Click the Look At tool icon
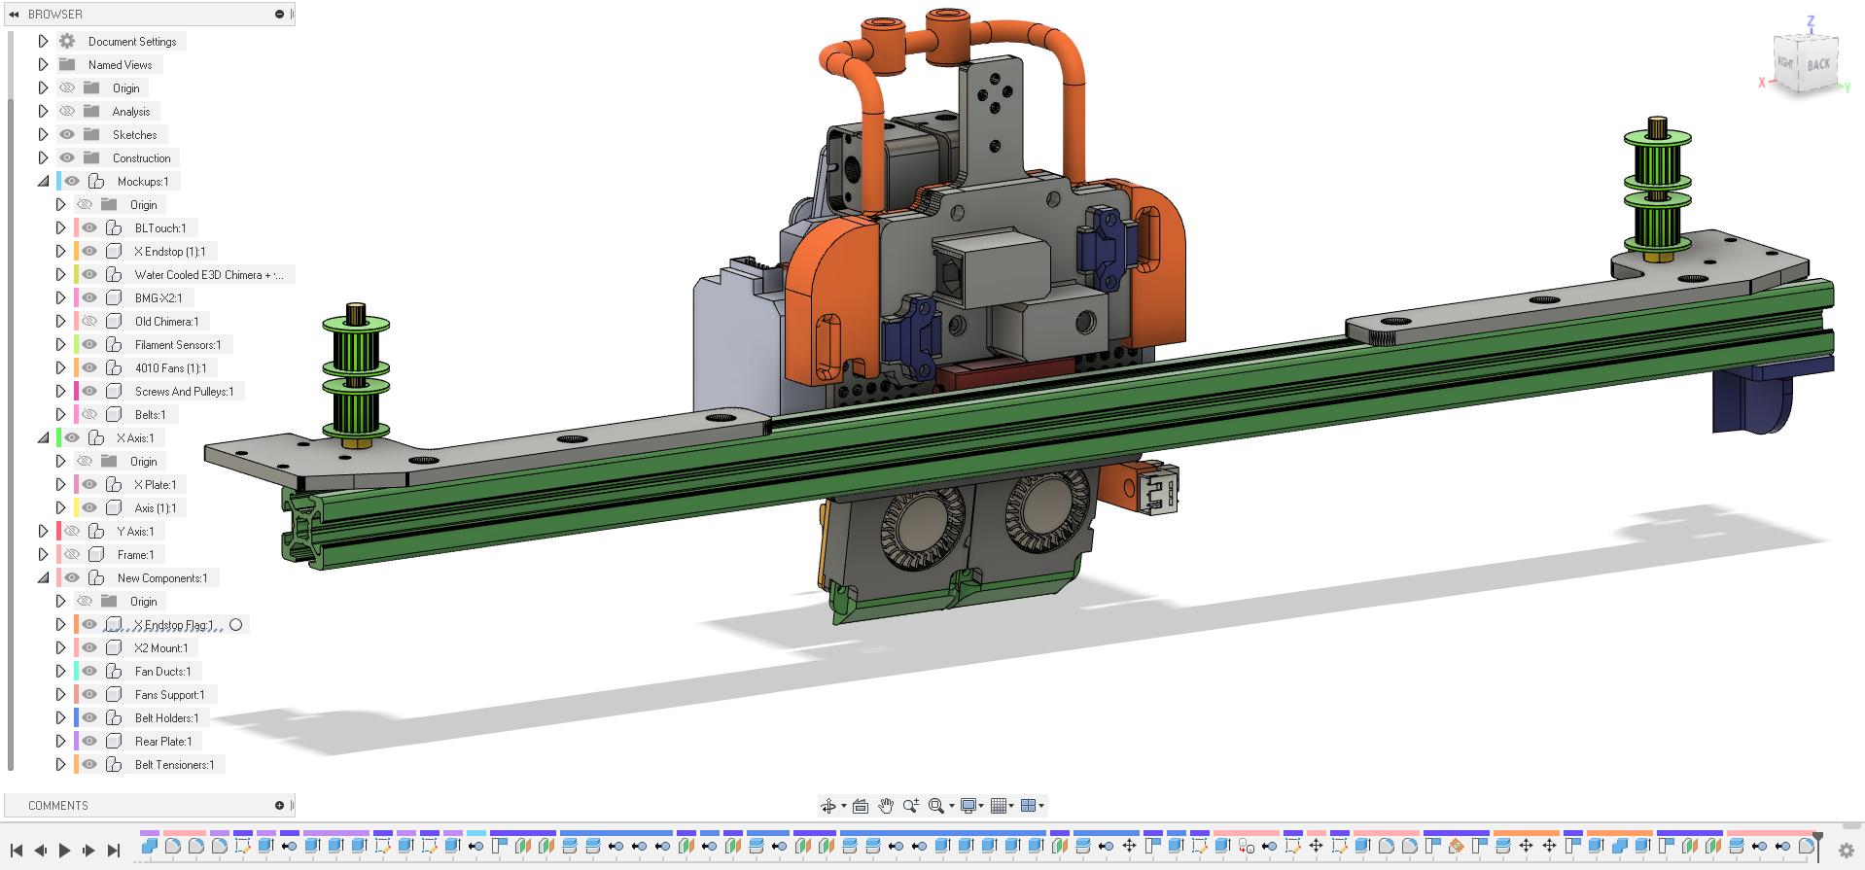The image size is (1865, 870). [861, 806]
